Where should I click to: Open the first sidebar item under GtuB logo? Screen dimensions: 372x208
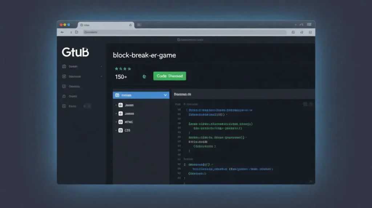pyautogui.click(x=82, y=67)
